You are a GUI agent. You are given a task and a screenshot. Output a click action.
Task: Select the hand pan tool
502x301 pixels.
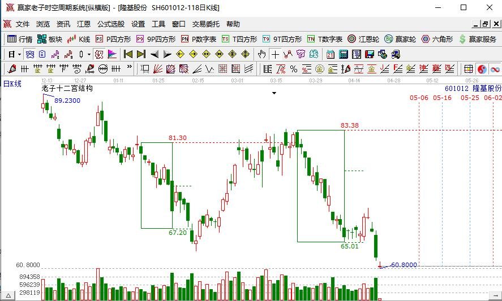tap(262, 54)
